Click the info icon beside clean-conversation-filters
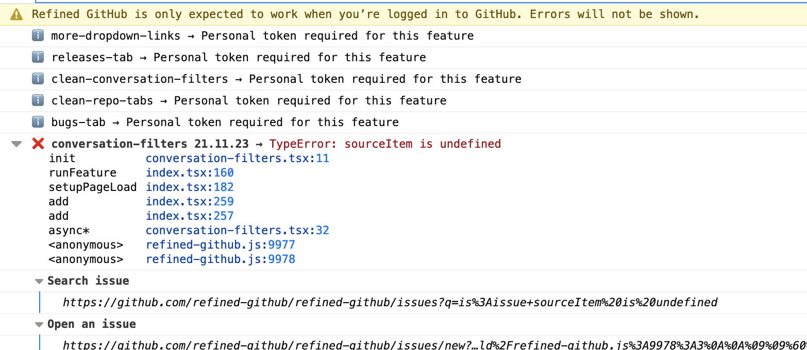 38,79
